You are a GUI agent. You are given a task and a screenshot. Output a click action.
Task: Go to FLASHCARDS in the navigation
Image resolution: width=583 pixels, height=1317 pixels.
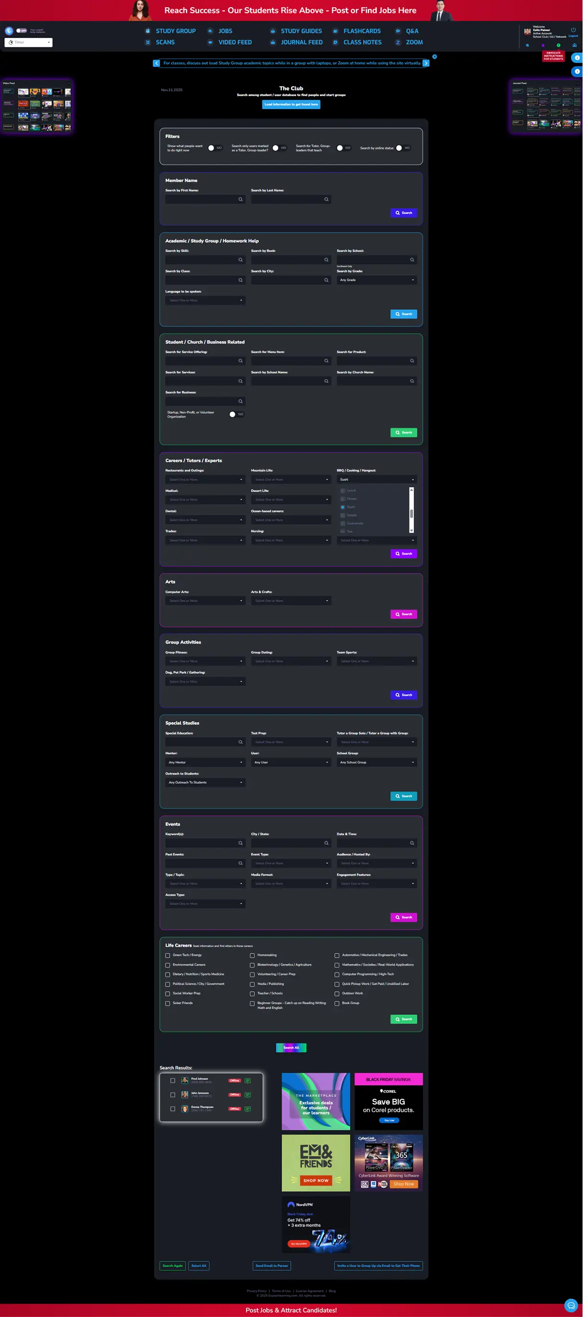361,31
